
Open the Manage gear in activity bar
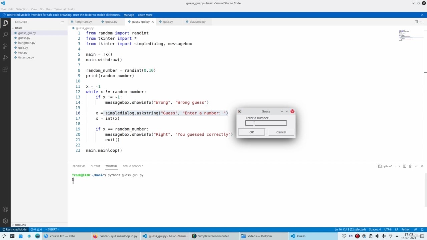click(5, 221)
